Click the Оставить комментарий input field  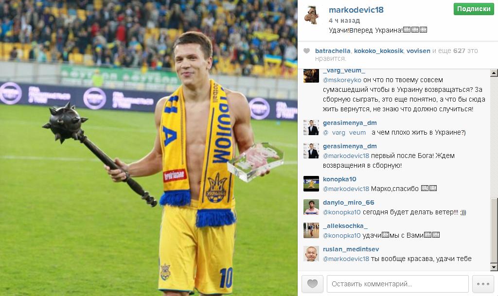tap(398, 284)
